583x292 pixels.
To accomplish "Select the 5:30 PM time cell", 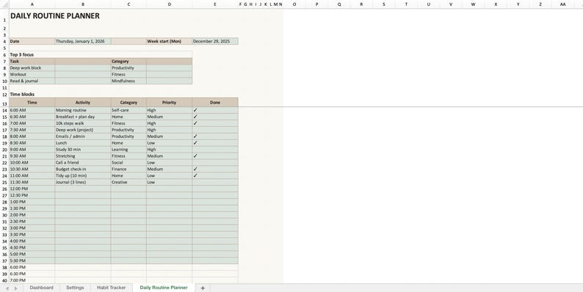I will [32, 260].
